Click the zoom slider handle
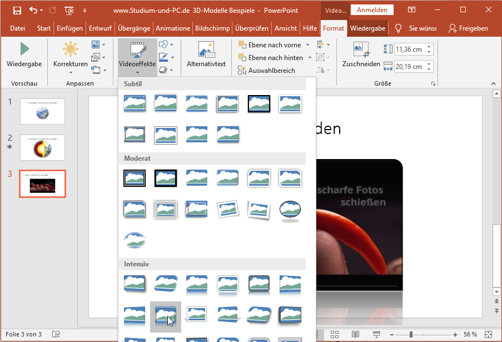Image resolution: width=502 pixels, height=342 pixels. click(411, 335)
